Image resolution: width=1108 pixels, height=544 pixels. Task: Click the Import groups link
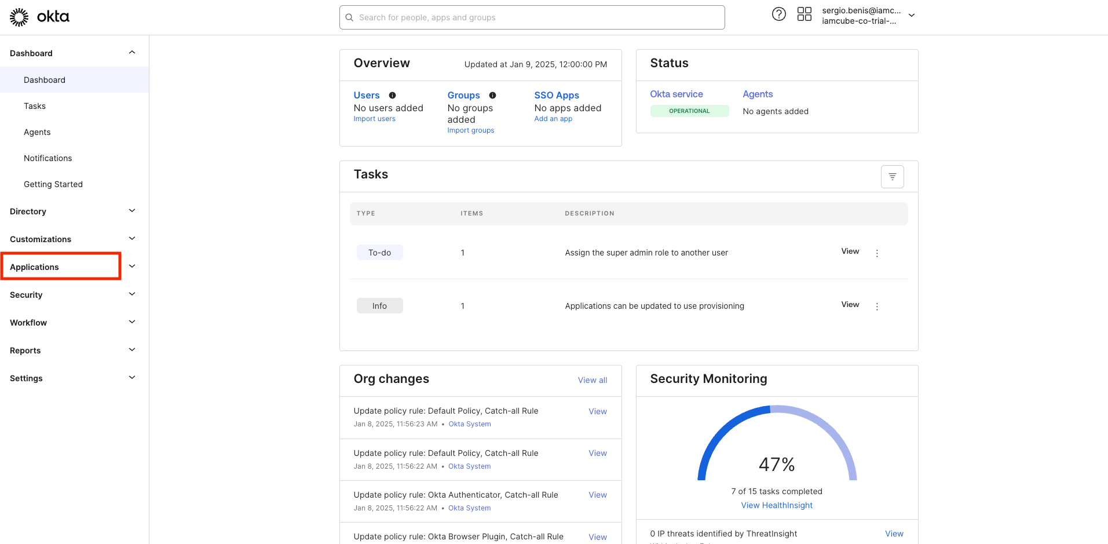(x=471, y=130)
